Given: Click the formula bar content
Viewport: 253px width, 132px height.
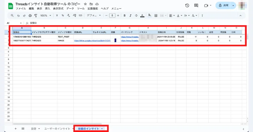Looking at the screenshot, I should 33,23.
